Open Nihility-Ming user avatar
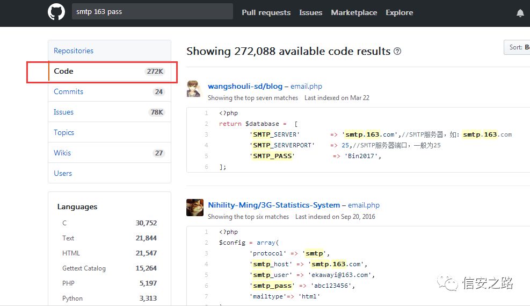This screenshot has height=306, width=530. click(x=195, y=208)
